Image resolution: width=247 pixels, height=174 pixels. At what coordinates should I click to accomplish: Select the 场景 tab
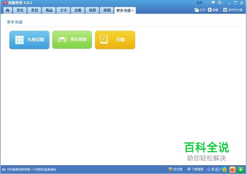click(92, 10)
